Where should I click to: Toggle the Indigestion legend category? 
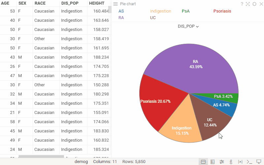(160, 11)
